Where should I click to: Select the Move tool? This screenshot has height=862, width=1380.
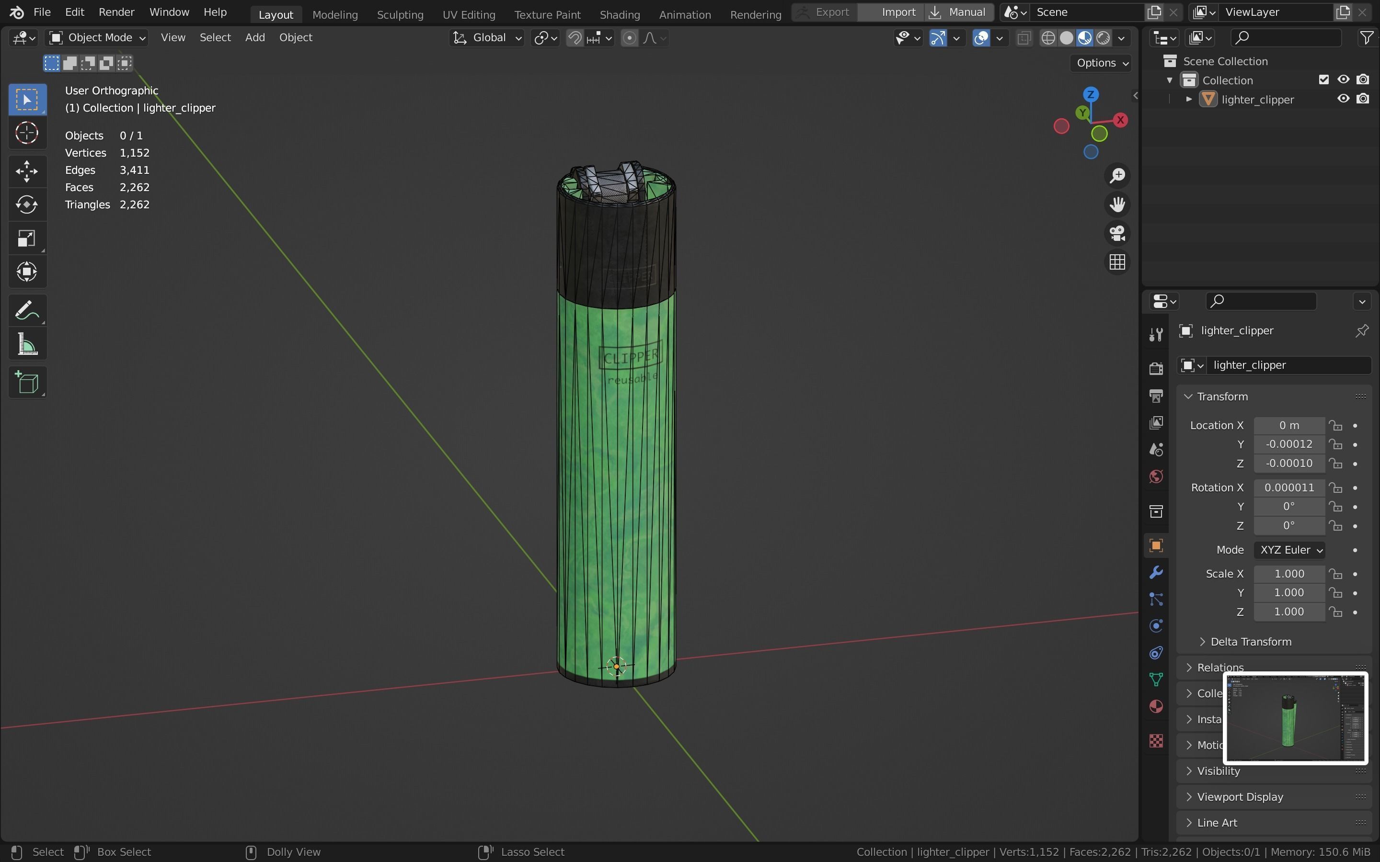27,171
